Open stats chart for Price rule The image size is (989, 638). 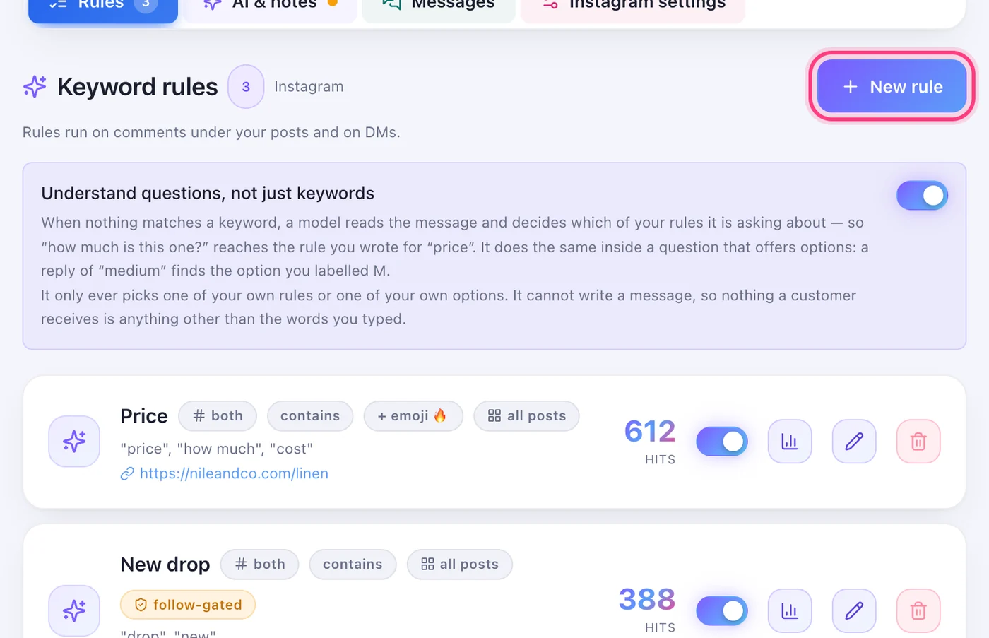coord(789,442)
